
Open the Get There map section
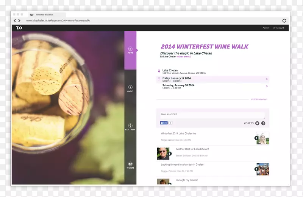[130, 127]
